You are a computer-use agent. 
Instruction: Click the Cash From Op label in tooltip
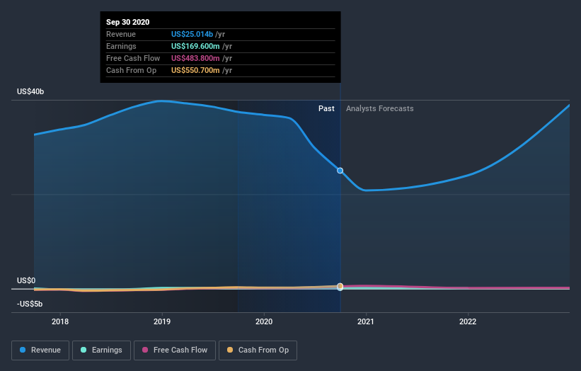(131, 70)
